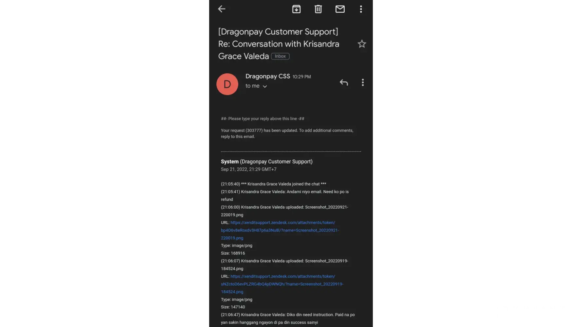The width and height of the screenshot is (582, 327).
Task: Delete the email with the trash icon
Action: 318,9
